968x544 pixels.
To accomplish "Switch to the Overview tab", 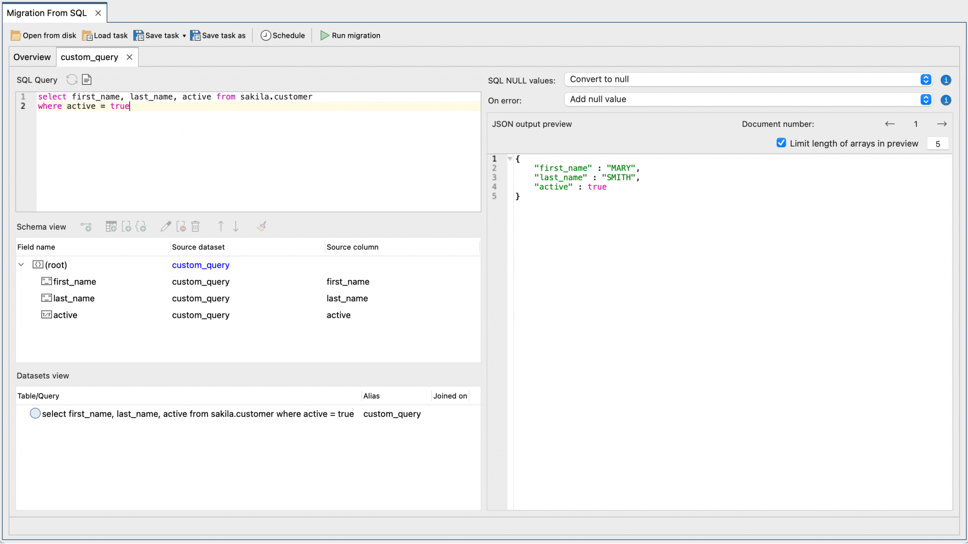I will coord(32,57).
